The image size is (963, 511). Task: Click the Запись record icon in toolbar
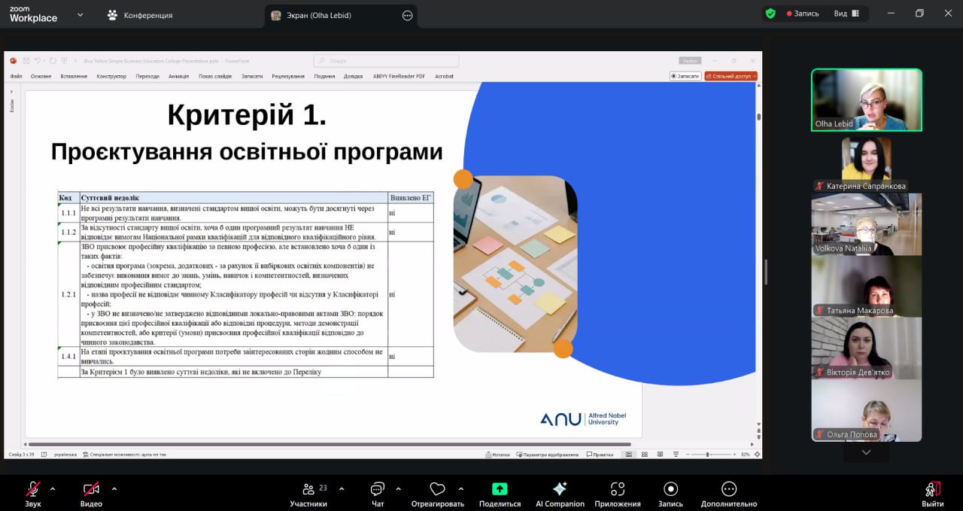click(x=670, y=489)
